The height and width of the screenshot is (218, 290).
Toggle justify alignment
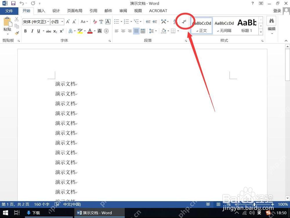pos(136,31)
